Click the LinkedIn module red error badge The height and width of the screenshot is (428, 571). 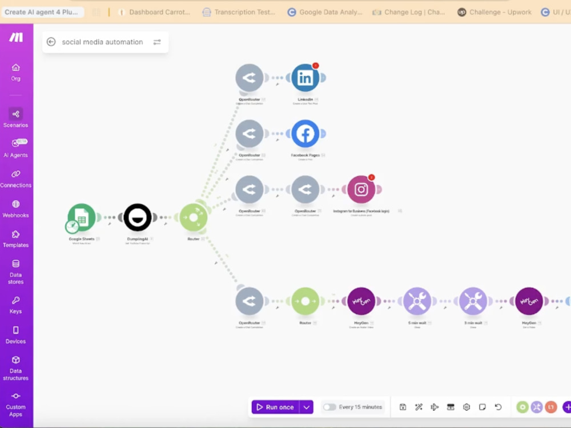tap(316, 66)
